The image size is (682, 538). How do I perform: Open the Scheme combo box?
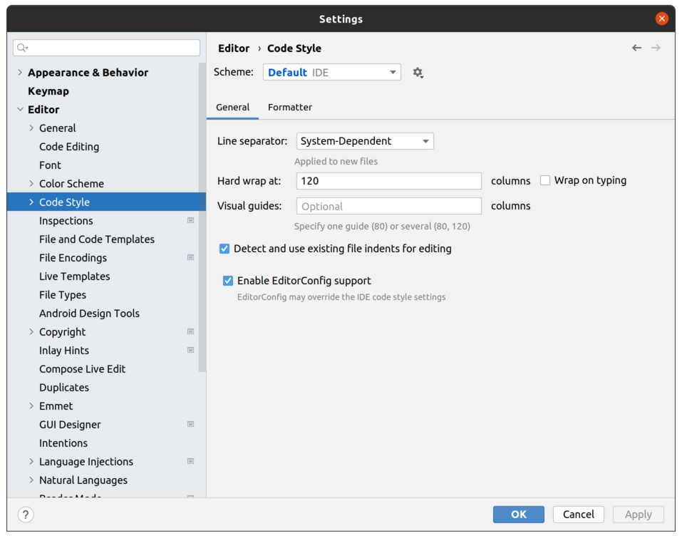(331, 72)
